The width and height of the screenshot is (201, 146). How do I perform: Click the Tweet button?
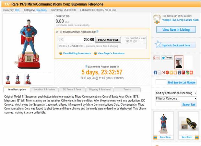[167, 58]
